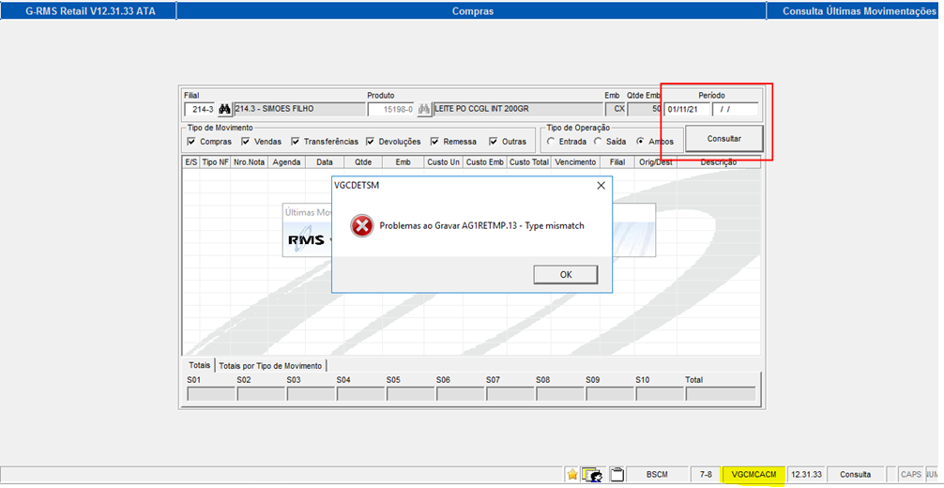Click the product description LEITE PO CCGL INT 200GR
The width and height of the screenshot is (944, 488).
[517, 109]
